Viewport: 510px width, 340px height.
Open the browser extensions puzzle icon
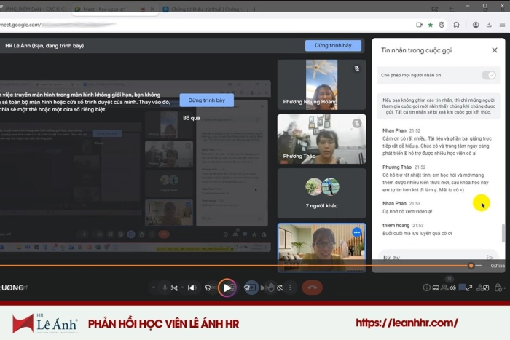[x=457, y=24]
